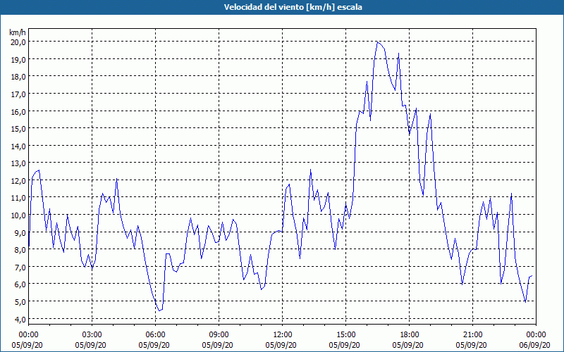Click the curve's lowest point after 06:00
This screenshot has height=352, width=564.
(x=159, y=310)
